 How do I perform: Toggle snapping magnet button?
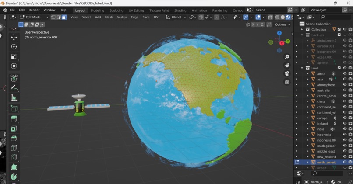[201, 17]
